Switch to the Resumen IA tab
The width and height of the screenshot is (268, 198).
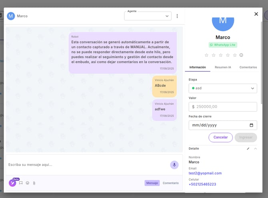click(x=223, y=67)
